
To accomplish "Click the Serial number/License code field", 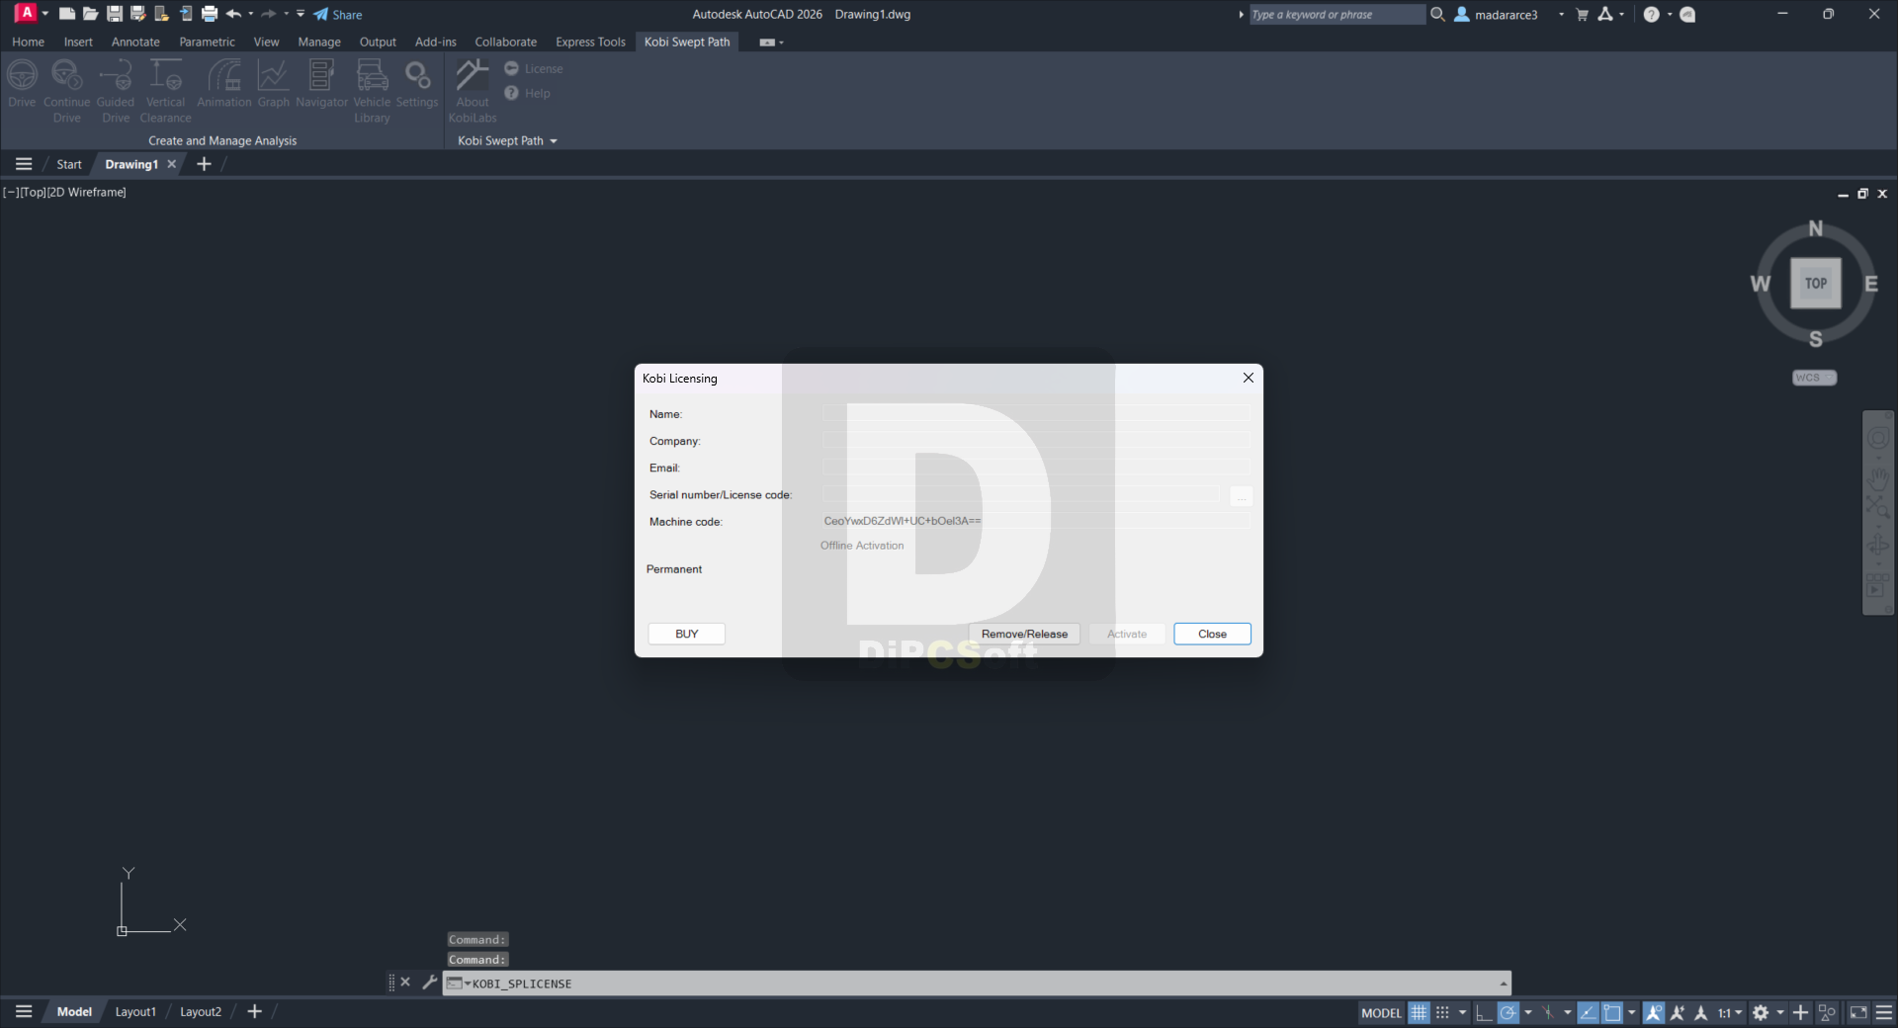I will [1022, 494].
